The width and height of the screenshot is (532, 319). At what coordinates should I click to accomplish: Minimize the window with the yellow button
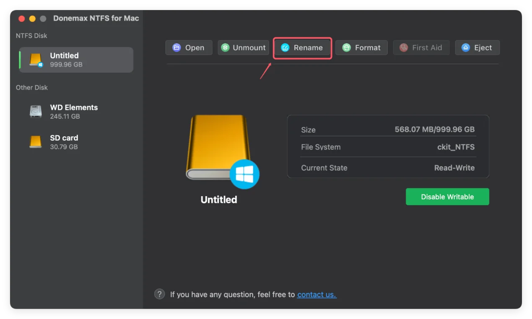click(32, 19)
